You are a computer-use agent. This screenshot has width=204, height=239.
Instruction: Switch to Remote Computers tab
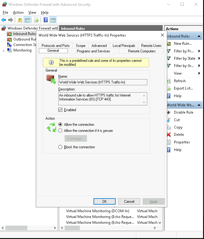[142, 51]
